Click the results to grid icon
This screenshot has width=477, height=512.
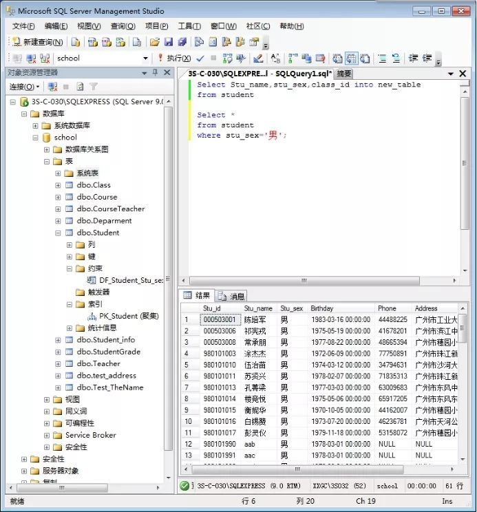click(x=351, y=58)
